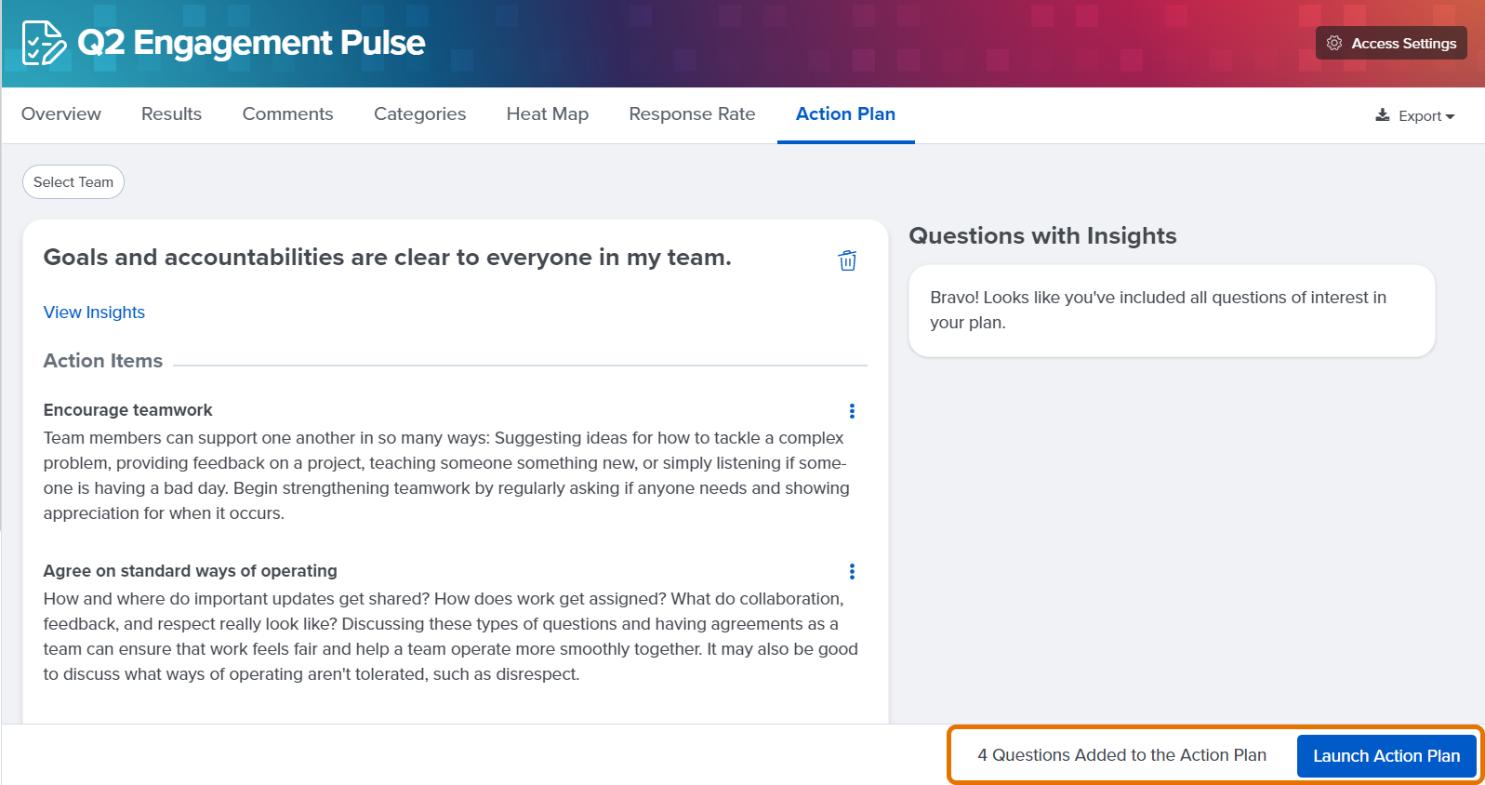Delete the Goals and accountabilities question with trash icon
Image resolution: width=1485 pixels, height=785 pixels.
(847, 260)
